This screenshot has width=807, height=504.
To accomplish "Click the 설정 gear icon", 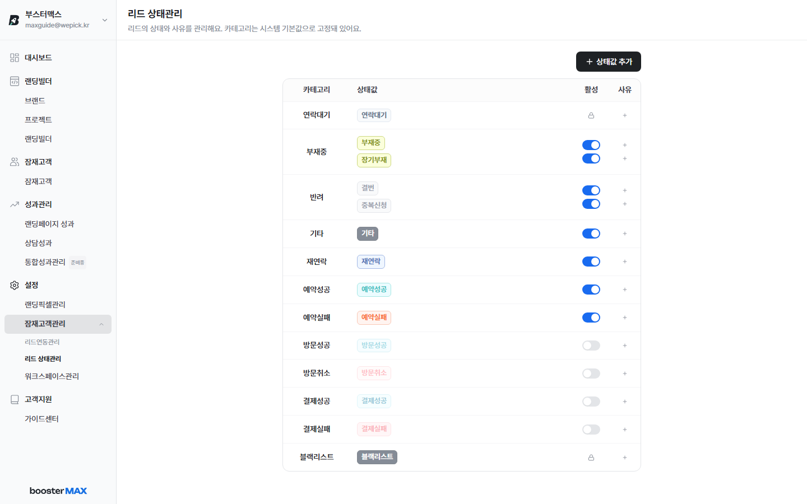I will (x=15, y=285).
